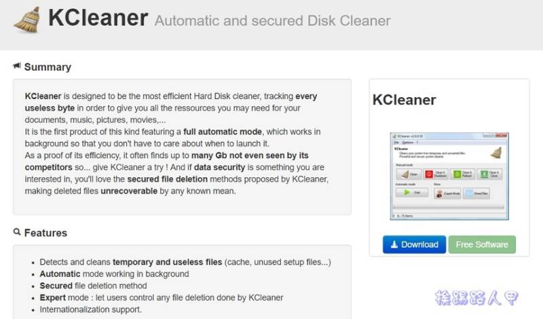
Task: Click the magnifier icon next to Features
Action: tap(16, 231)
